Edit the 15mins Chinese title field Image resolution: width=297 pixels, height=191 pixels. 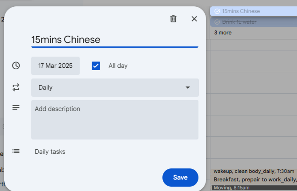[114, 40]
